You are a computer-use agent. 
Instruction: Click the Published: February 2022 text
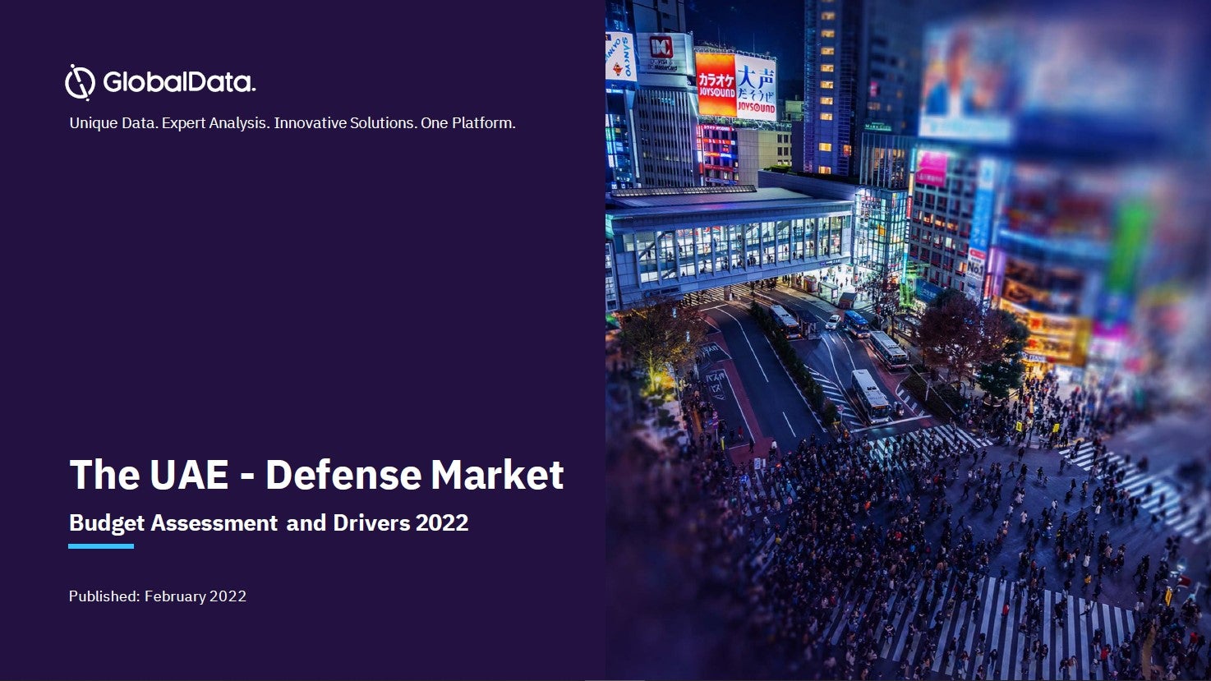click(158, 596)
